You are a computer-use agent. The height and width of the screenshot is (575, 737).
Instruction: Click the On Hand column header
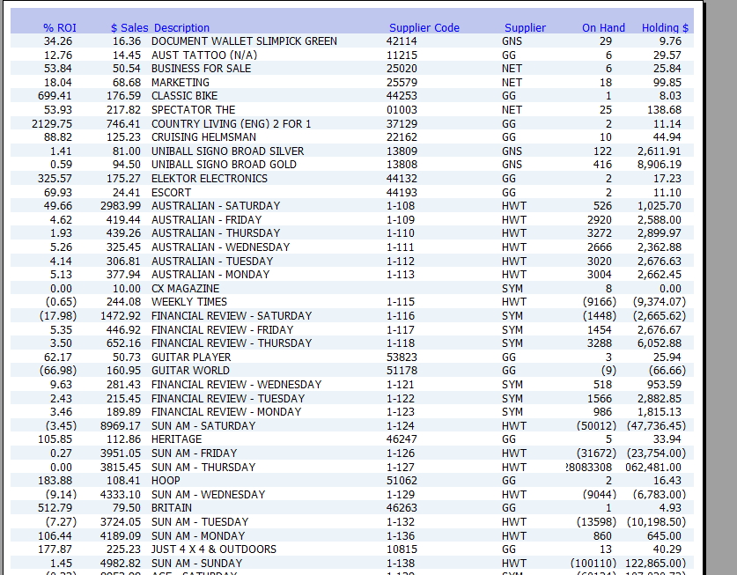[x=603, y=28]
